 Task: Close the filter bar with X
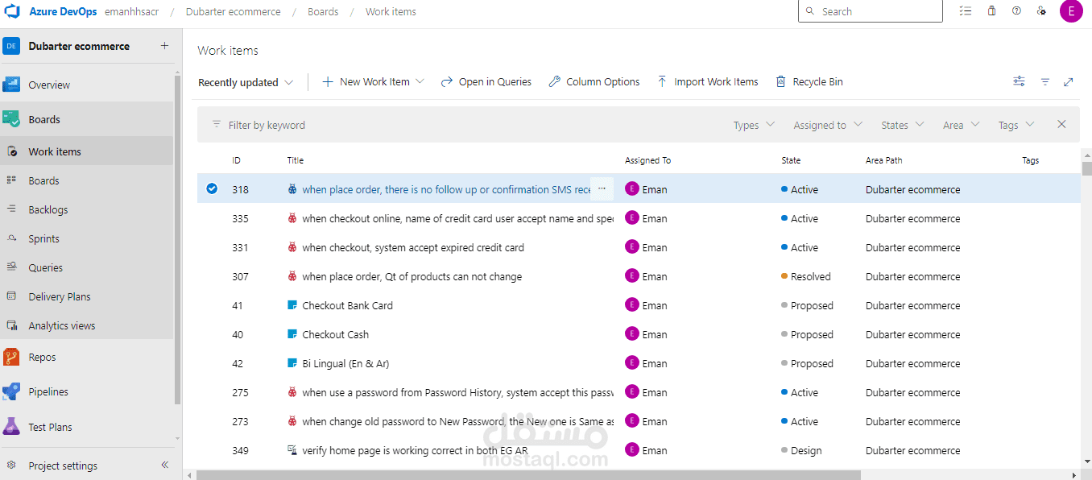click(x=1061, y=125)
